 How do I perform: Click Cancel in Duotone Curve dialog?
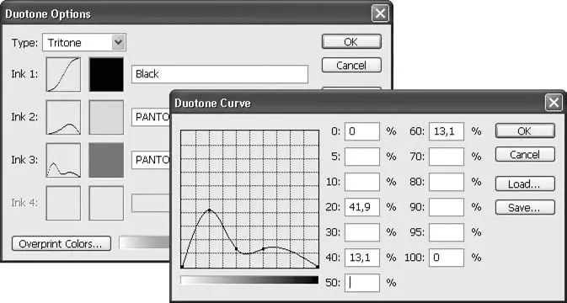525,155
